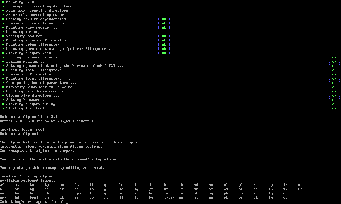Click ok status for 'Loading hardware drivers'
Viewport: 341px width, 204px height.
coord(335,57)
